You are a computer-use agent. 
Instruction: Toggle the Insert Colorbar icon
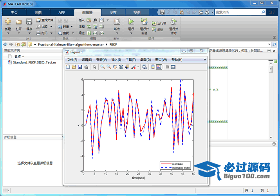coord(153,67)
